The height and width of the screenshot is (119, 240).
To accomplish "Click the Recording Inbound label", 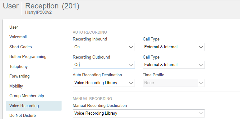I will tap(90, 39).
